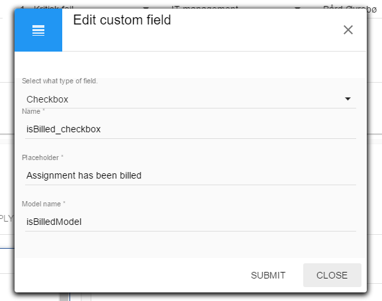This screenshot has height=301, width=382.
Task: Click the Bård Øyrebø name in background
Action: pos(350,9)
